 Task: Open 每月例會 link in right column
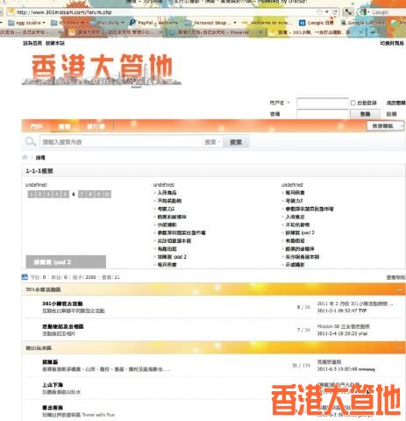coord(295,193)
